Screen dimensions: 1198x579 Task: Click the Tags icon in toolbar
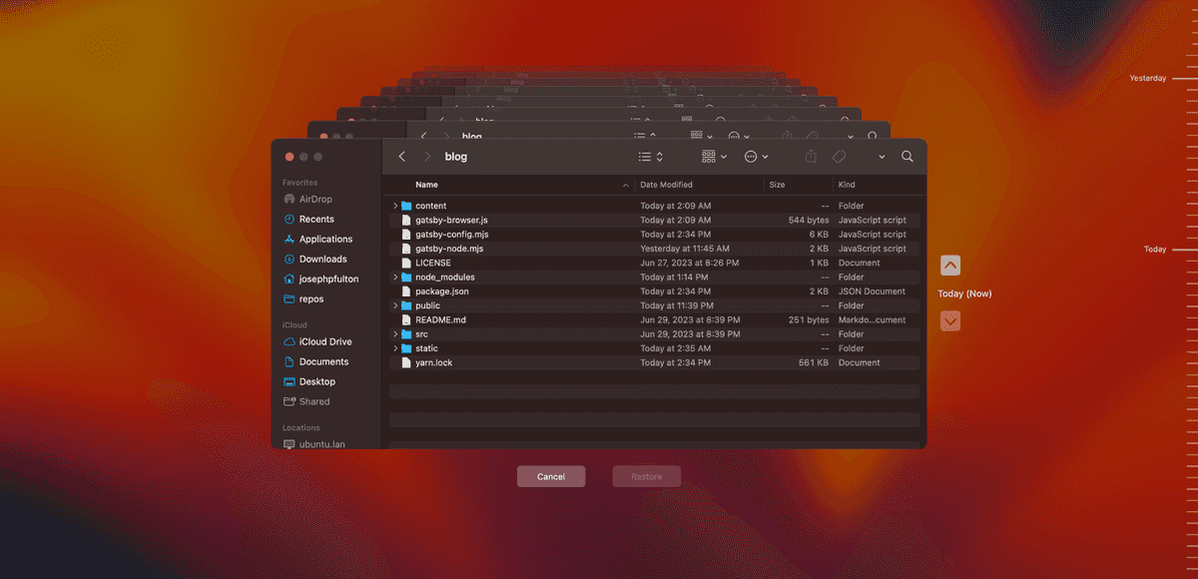[840, 157]
